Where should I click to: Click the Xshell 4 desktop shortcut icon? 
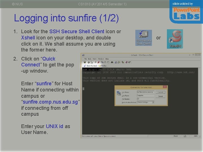click(175, 39)
